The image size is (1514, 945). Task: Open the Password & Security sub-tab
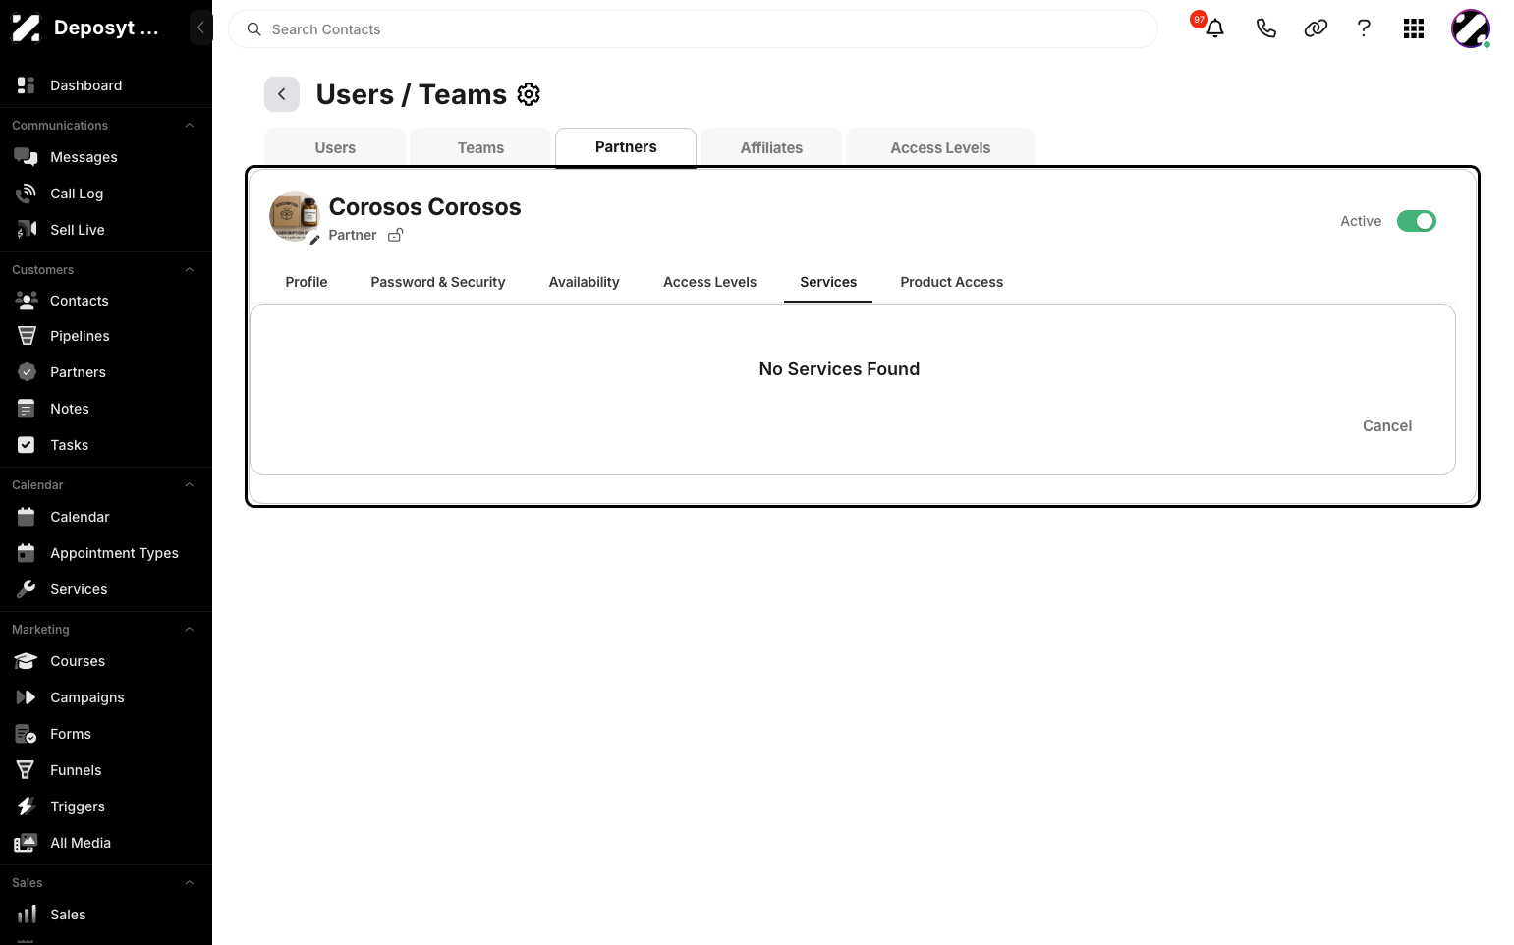click(438, 282)
